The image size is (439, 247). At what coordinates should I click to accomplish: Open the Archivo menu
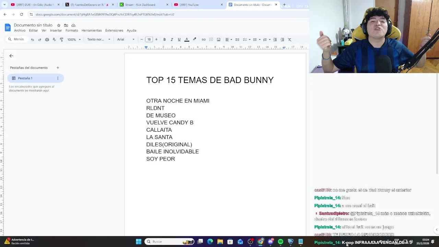(x=20, y=31)
